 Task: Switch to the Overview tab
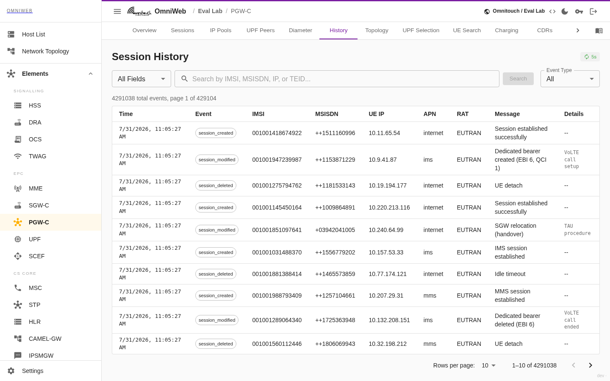144,30
